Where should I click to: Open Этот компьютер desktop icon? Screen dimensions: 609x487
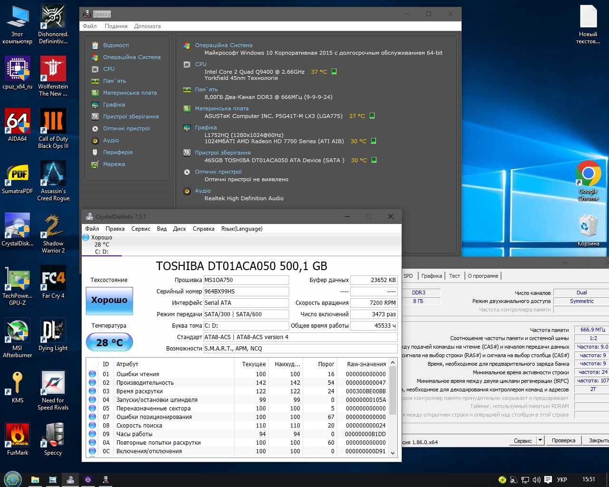[18, 24]
